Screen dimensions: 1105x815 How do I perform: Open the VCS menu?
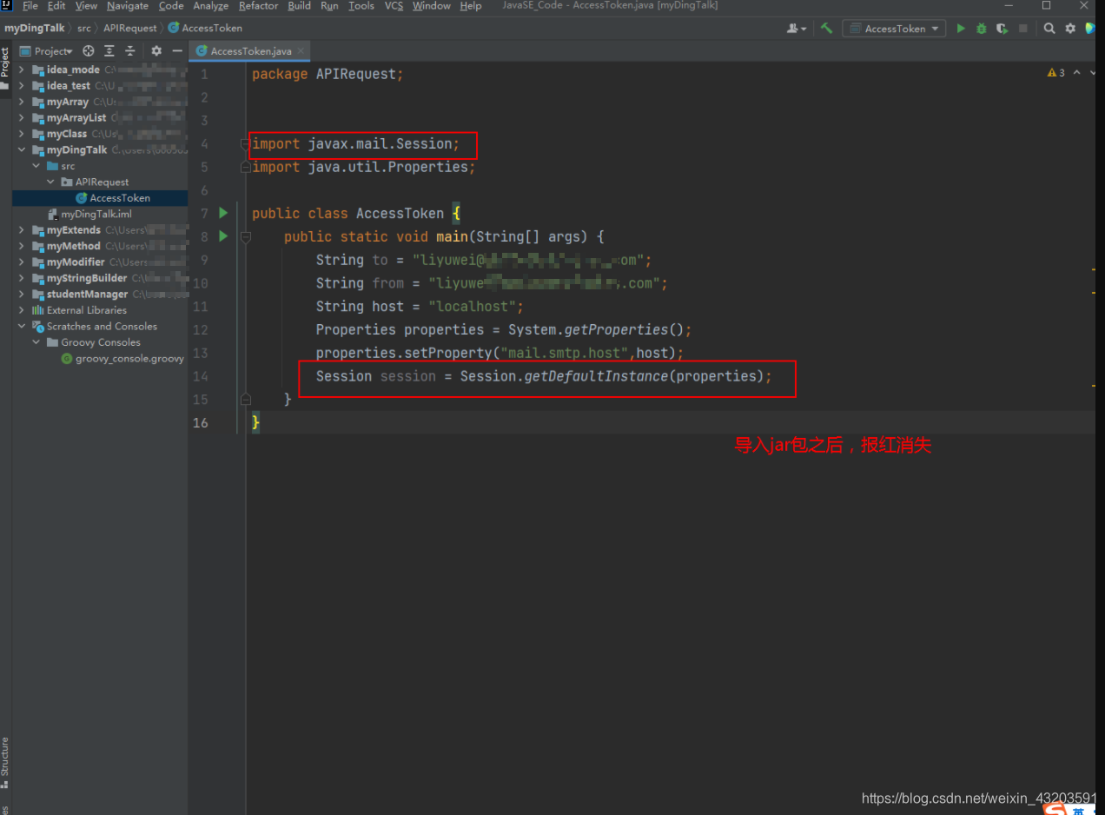coord(394,6)
